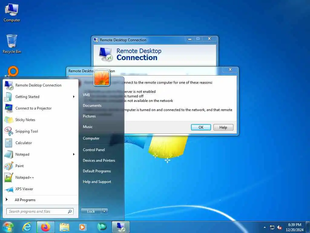The height and width of the screenshot is (233, 310).
Task: Click the search magnifier icon
Action: [70, 211]
